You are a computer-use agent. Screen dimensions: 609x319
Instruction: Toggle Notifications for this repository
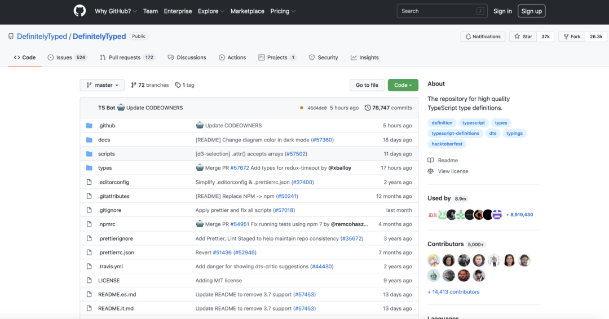tap(483, 37)
